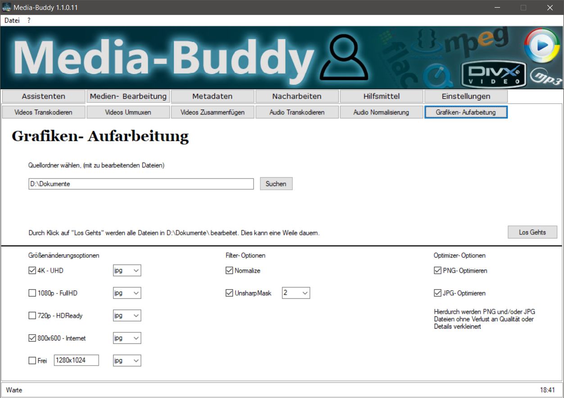The image size is (564, 398).
Task: Toggle the Normalize filter checkbox
Action: pos(229,270)
